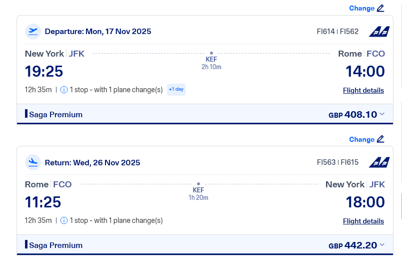Click the Icelandair logo on the return card
Image resolution: width=402 pixels, height=262 pixels.
(x=379, y=162)
